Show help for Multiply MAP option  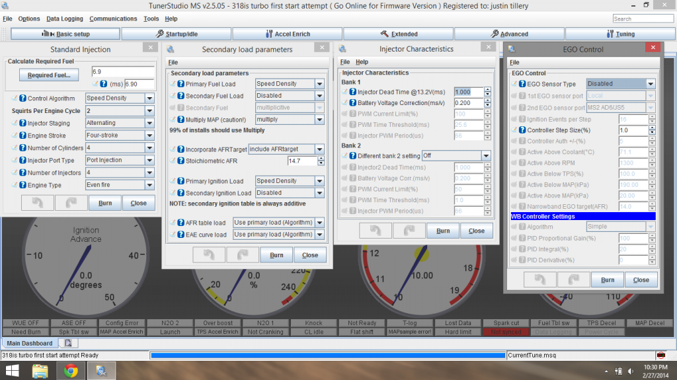point(181,120)
